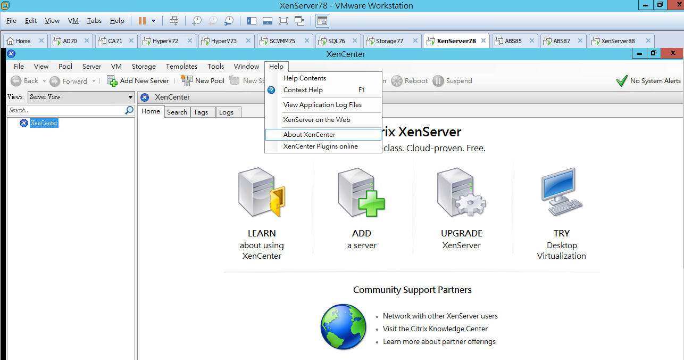Open the XenCenter Storage menu
This screenshot has width=684, height=360.
pos(144,67)
